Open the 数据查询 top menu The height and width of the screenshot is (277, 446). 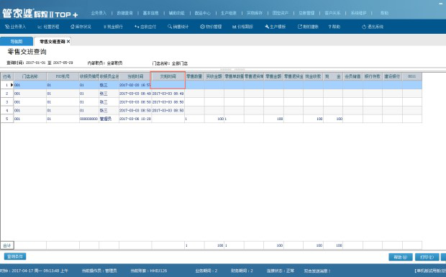[x=125, y=13]
